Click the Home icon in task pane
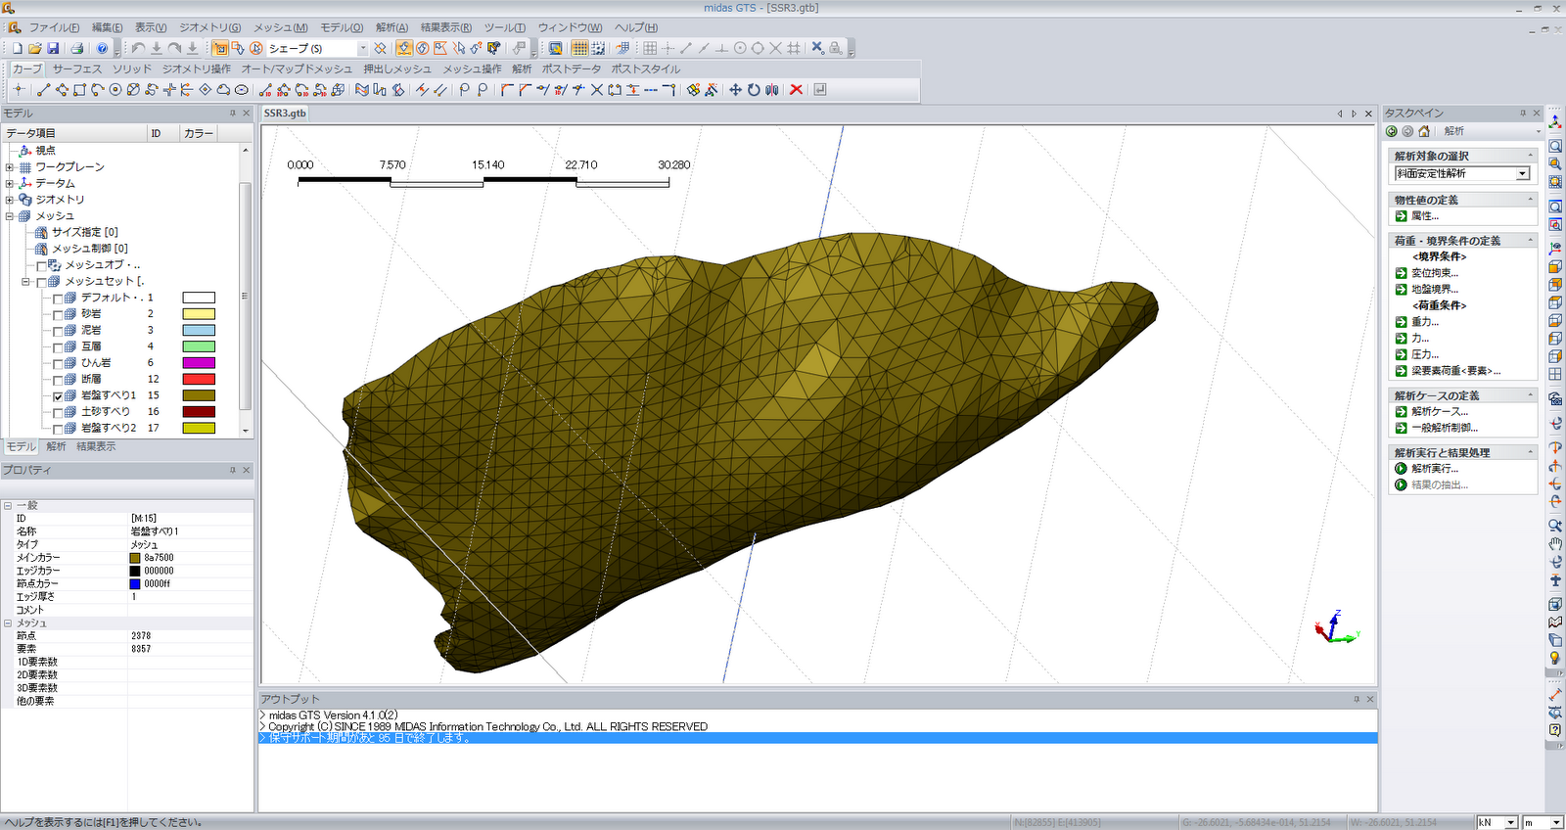 (x=1424, y=131)
